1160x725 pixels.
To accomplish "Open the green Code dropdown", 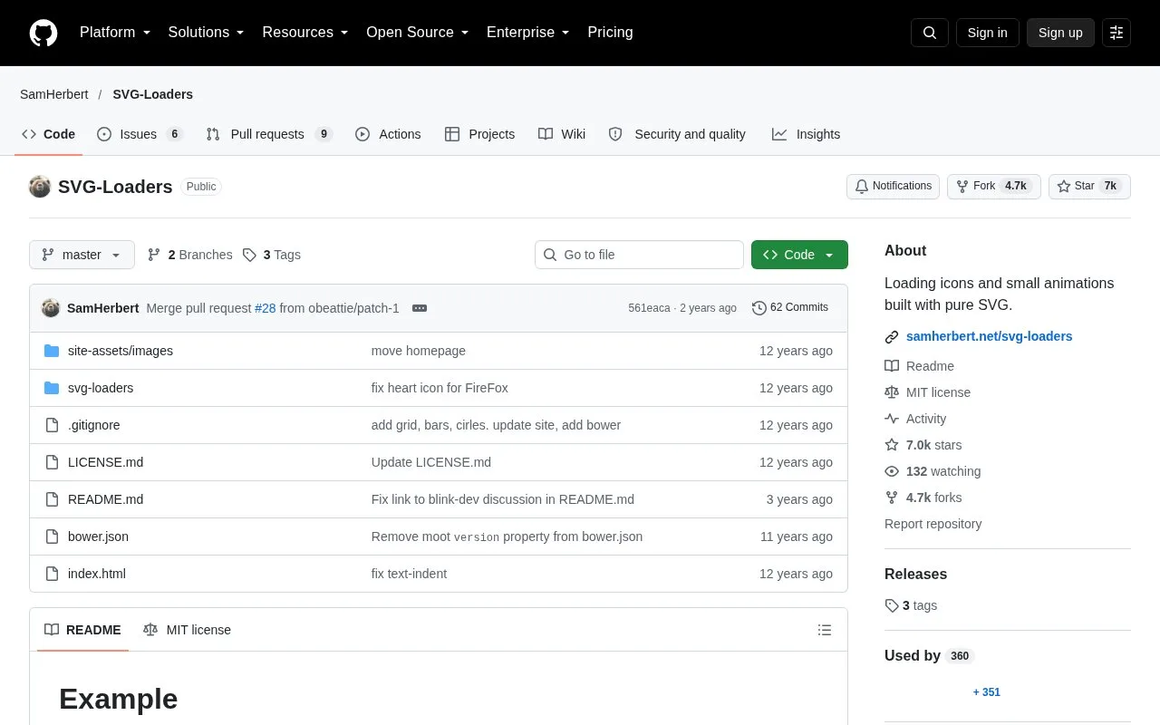I will coord(799,255).
